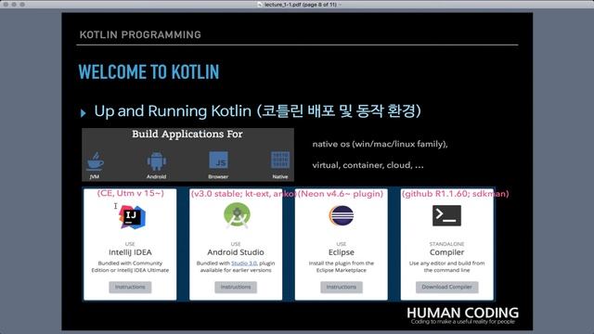
Task: Click the Compiler card title
Action: click(x=447, y=252)
